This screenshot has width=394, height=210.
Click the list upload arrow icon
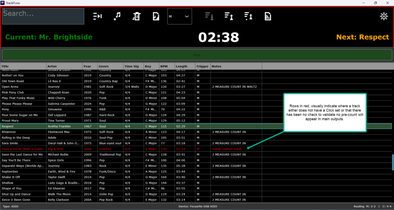(x=229, y=16)
